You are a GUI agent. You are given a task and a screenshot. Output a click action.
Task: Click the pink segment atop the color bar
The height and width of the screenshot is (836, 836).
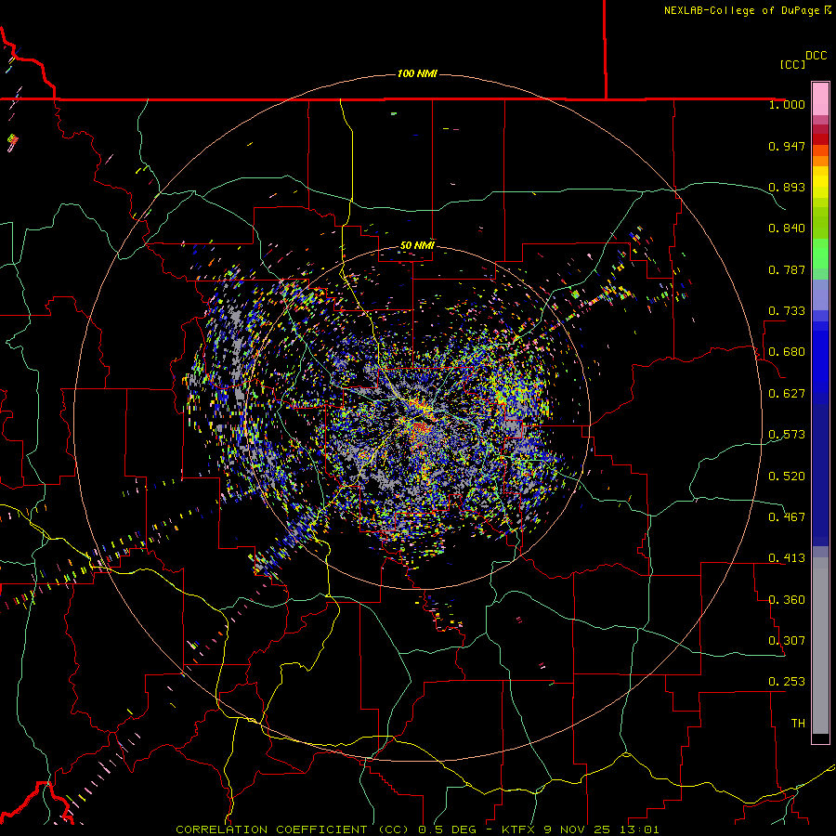[x=820, y=99]
